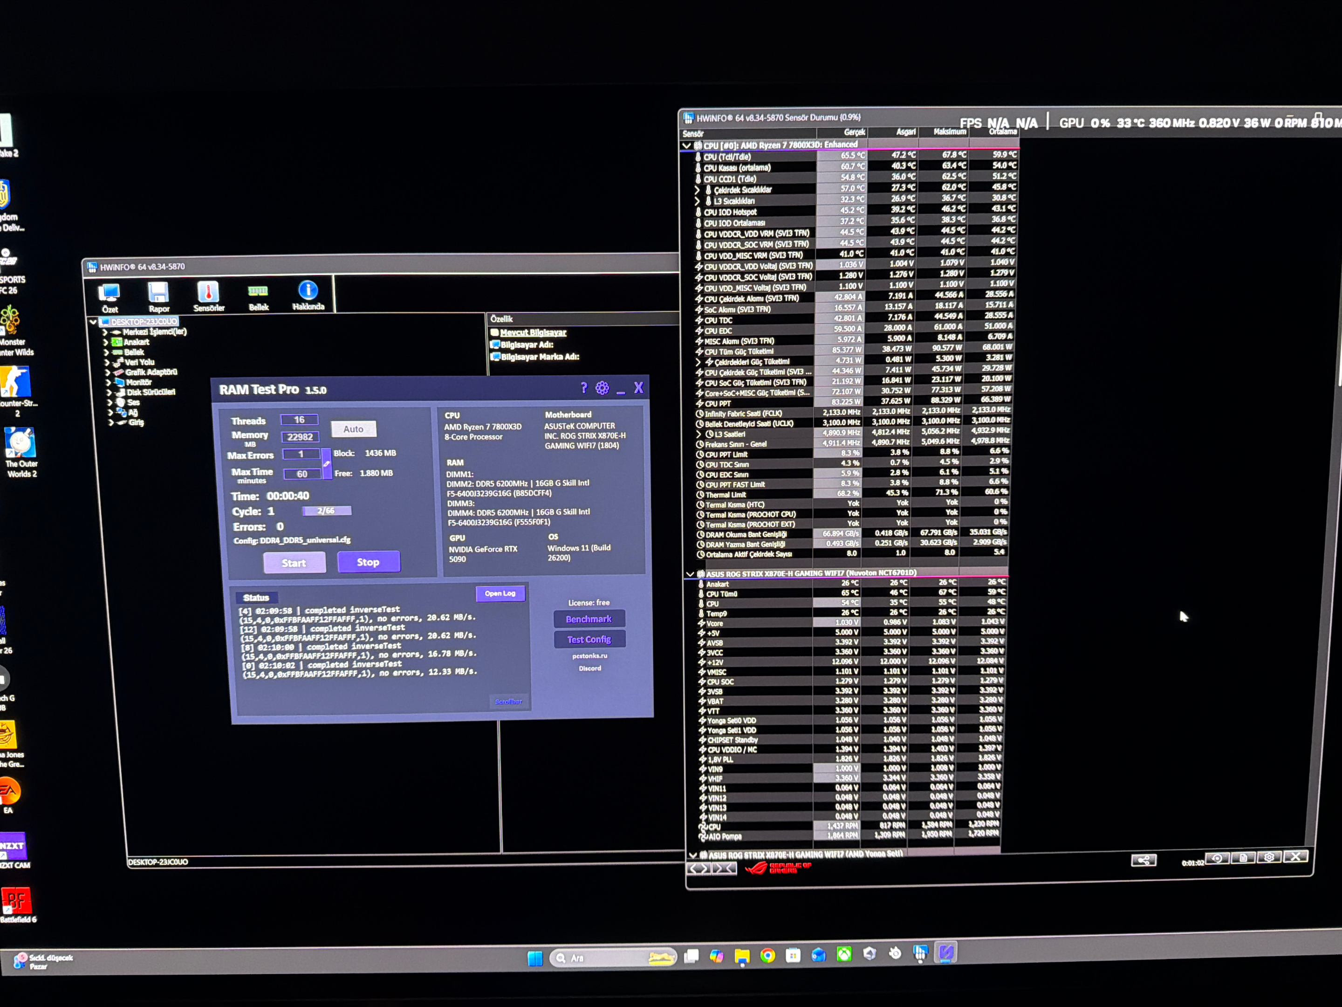Click Open Log in the Status panel
This screenshot has width=1342, height=1007.
pyautogui.click(x=500, y=593)
